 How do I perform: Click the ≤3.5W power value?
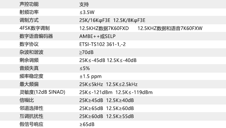[87, 12]
